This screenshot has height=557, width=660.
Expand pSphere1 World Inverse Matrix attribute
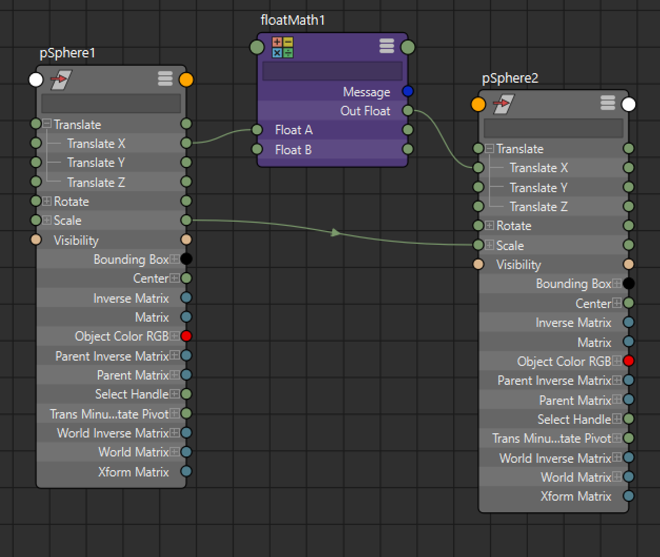pos(174,433)
